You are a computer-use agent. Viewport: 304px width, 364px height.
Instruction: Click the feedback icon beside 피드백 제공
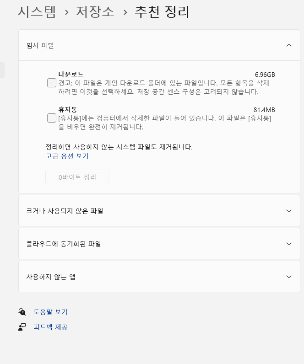point(22,327)
